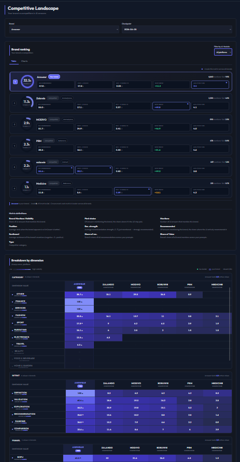This screenshot has width=240, height=462.
Task: Select eobuwie's highlighted Recommended metric box
Action: click(x=55, y=170)
